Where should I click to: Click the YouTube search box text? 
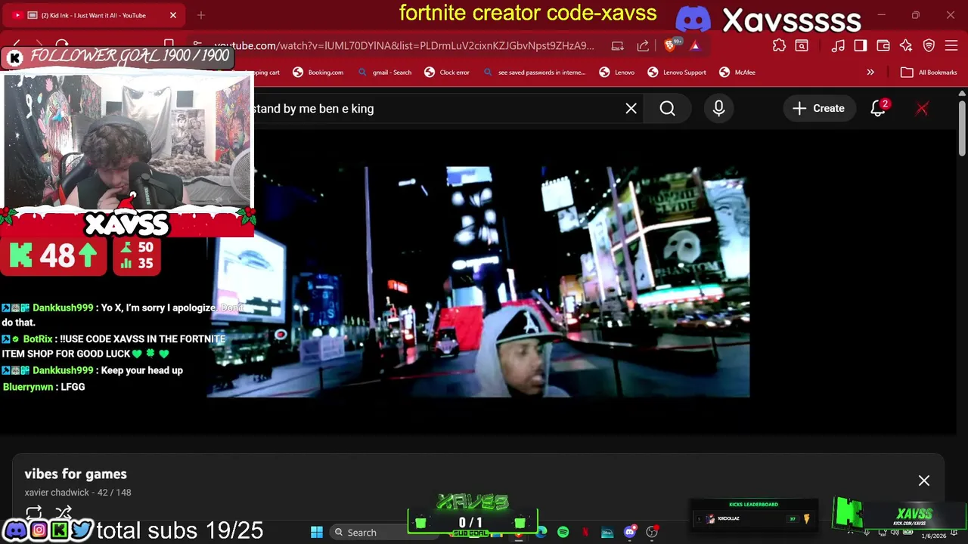coord(313,109)
